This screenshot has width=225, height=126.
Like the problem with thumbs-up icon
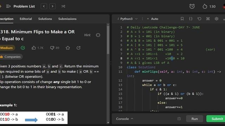(34, 48)
